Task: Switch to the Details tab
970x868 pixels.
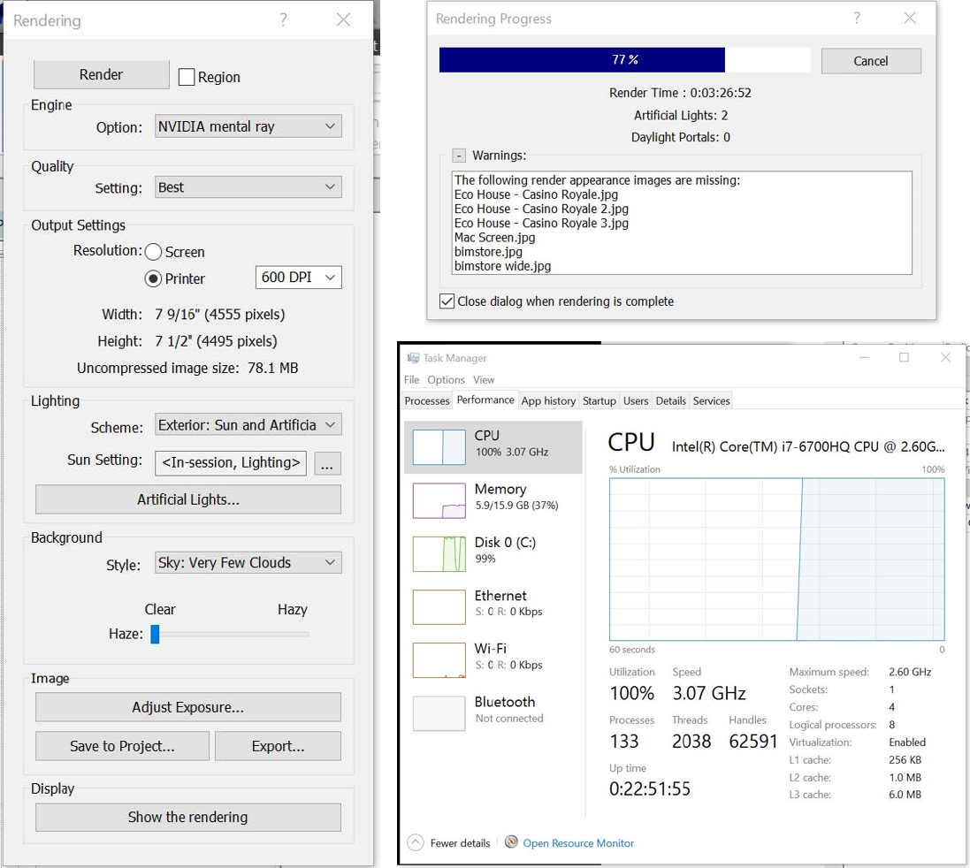Action: click(671, 400)
